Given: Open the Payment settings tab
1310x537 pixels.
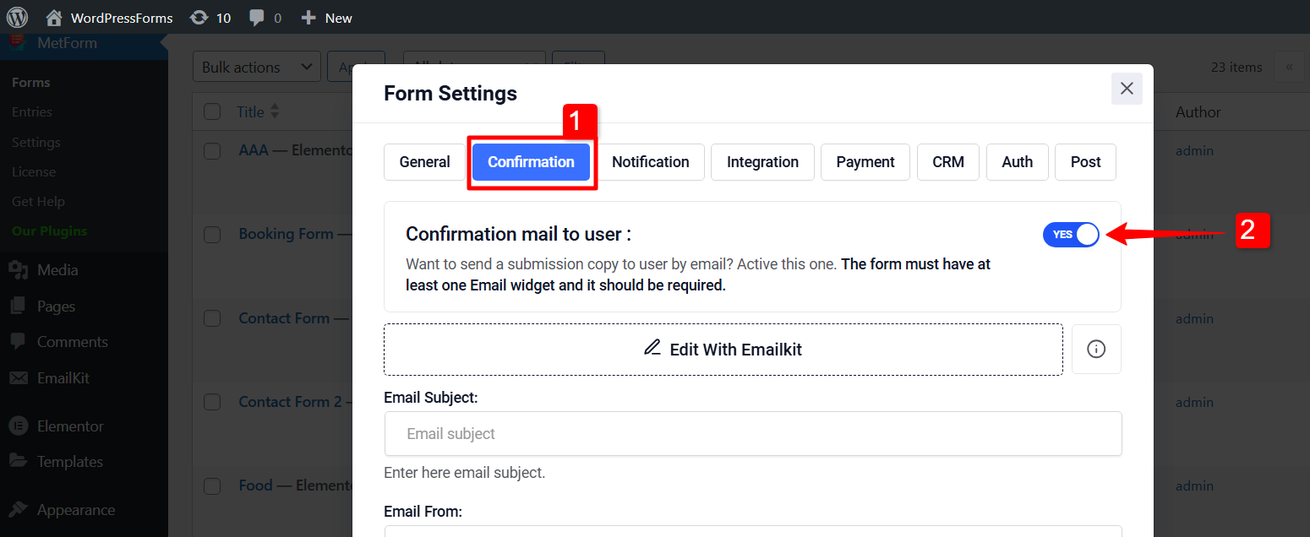Looking at the screenshot, I should [x=865, y=161].
